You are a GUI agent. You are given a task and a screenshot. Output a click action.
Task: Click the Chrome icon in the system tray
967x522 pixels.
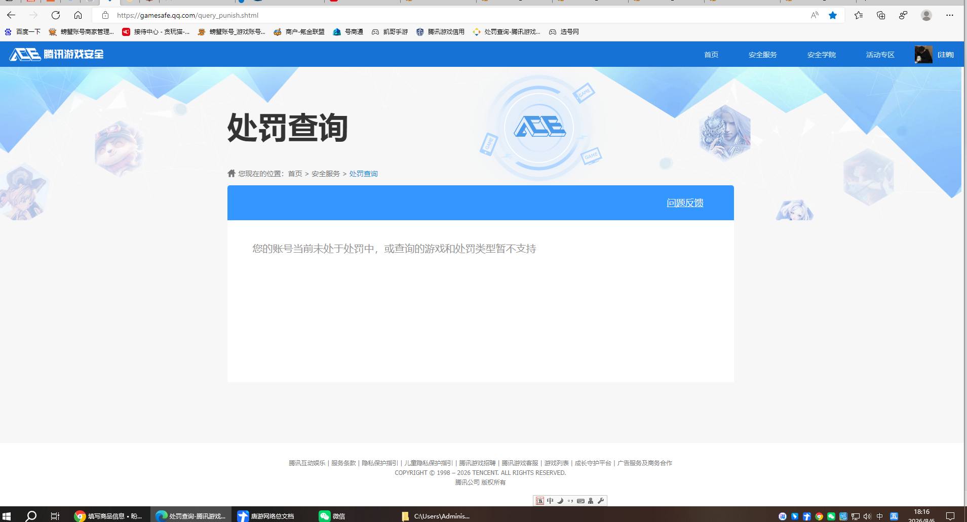tap(819, 516)
